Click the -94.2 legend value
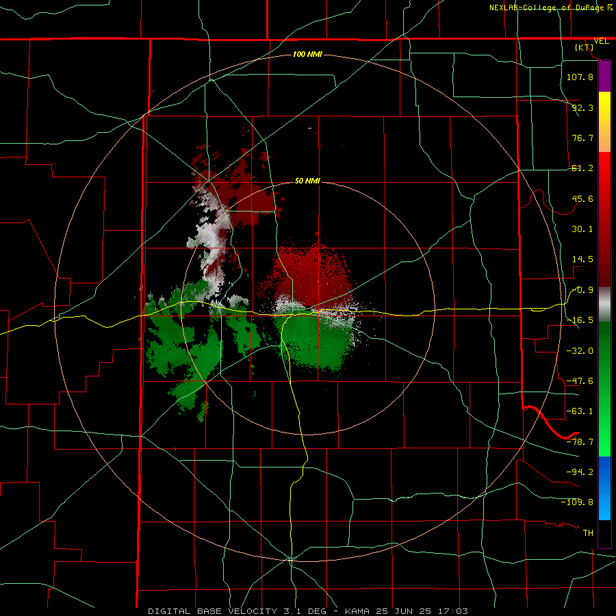The width and height of the screenshot is (616, 616). 580,472
